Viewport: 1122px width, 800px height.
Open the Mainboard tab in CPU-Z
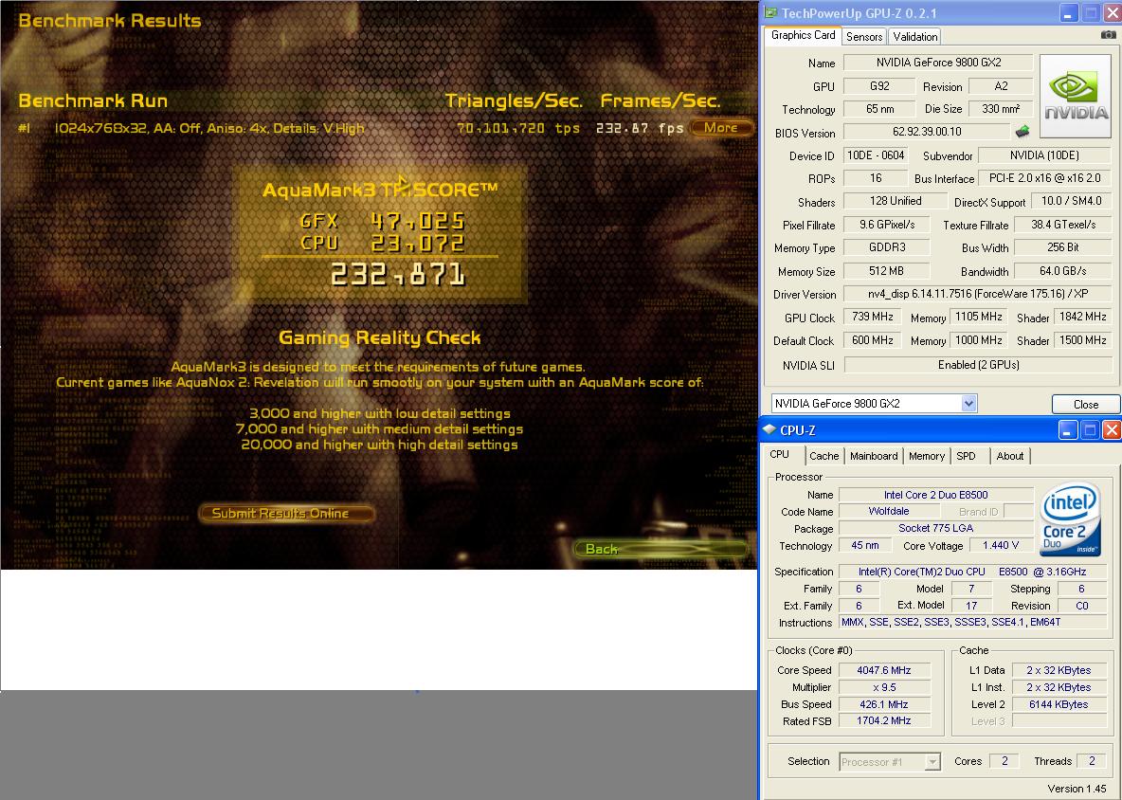[874, 456]
